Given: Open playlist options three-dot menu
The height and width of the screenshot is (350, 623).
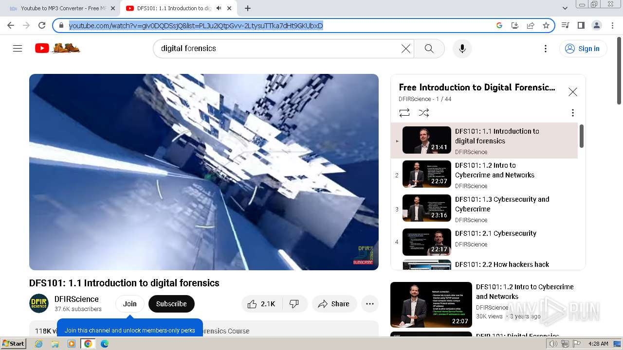Looking at the screenshot, I should pyautogui.click(x=573, y=113).
